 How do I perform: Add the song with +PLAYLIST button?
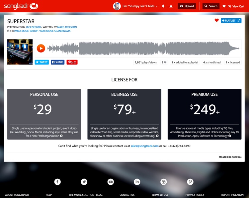click(x=229, y=21)
